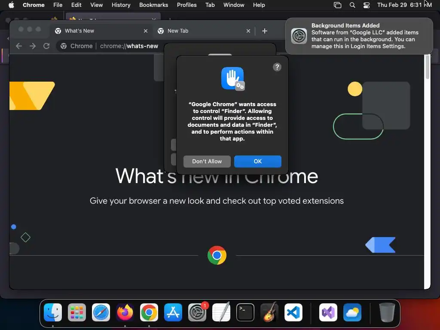Launch Firefox from the Dock

(x=125, y=312)
